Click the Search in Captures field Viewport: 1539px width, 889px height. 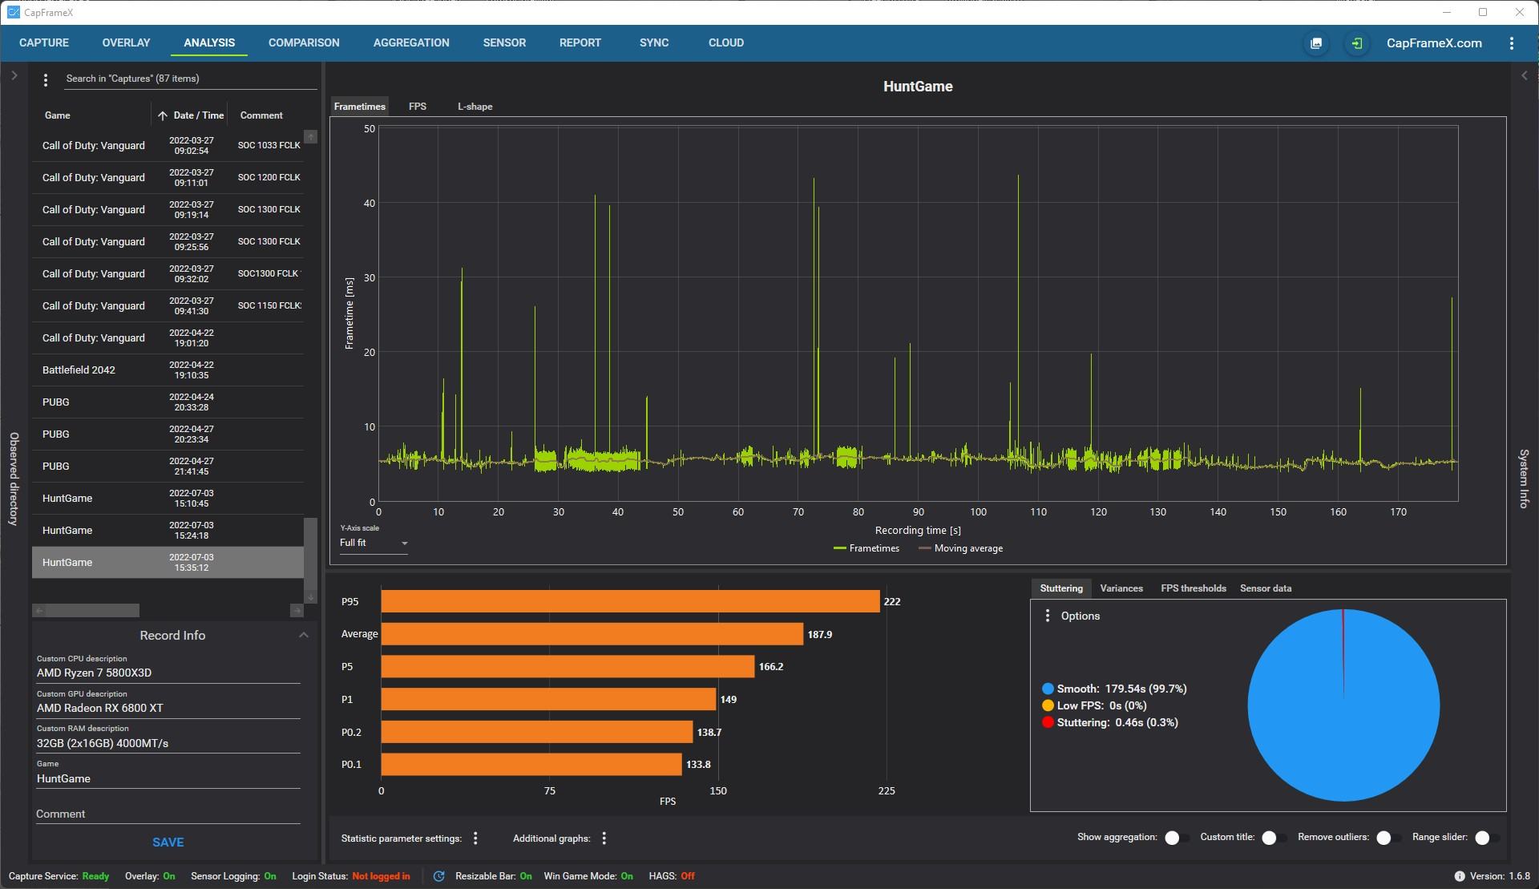tap(191, 79)
